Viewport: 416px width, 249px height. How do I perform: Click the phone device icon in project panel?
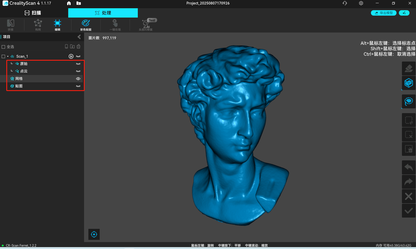point(67,46)
